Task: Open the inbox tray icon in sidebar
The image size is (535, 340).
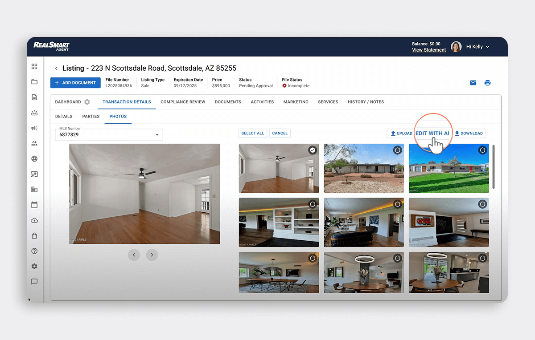Action: tap(34, 113)
